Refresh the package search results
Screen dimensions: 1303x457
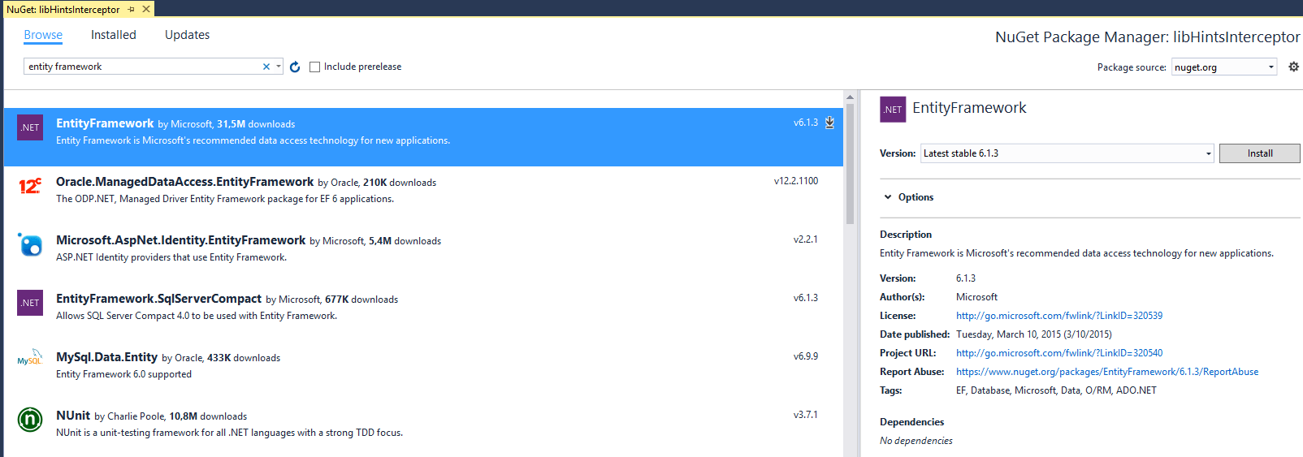(x=295, y=67)
